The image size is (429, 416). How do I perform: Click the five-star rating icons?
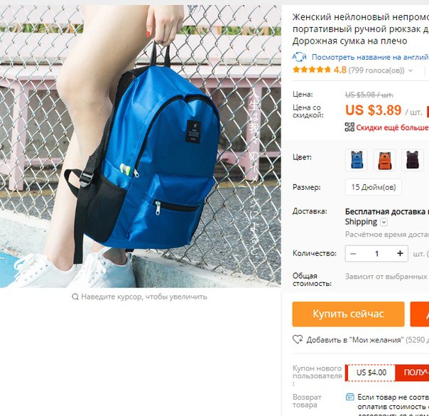coord(312,70)
